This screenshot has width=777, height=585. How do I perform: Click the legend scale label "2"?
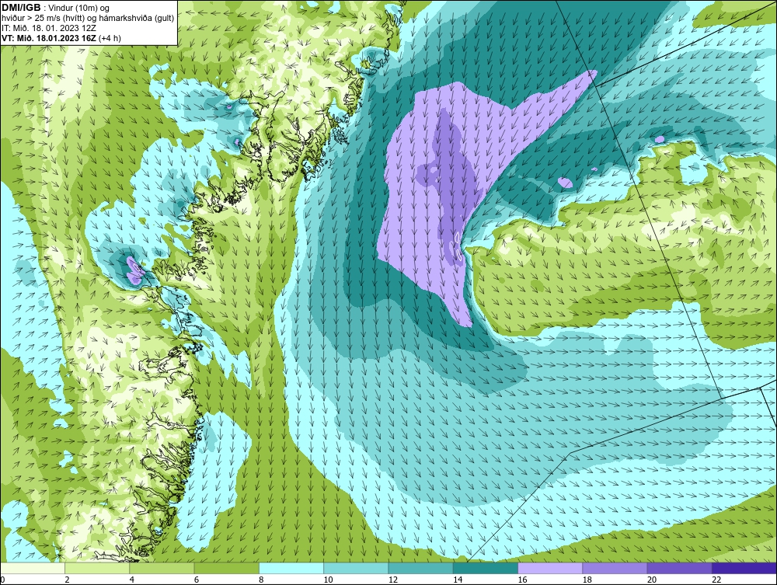tap(67, 580)
